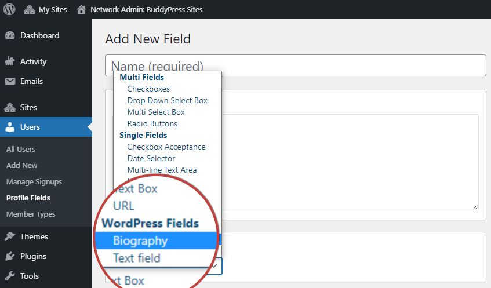Click the Themes brush icon
Screen dimensions: 491x288
coord(10,236)
